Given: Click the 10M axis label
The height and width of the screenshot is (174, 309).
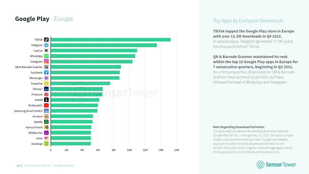Looking at the screenshot, I should [x=129, y=150].
